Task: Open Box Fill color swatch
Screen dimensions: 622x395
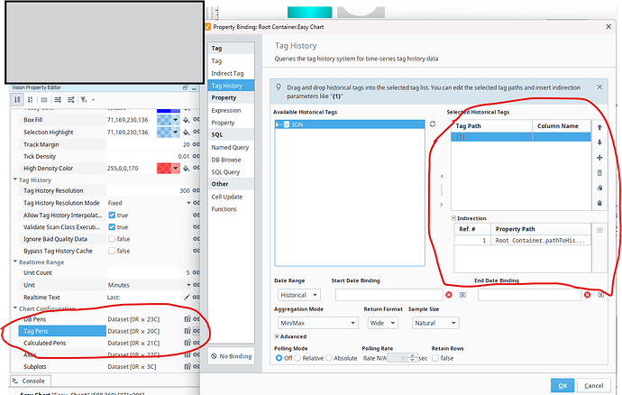Action: pyautogui.click(x=169, y=120)
